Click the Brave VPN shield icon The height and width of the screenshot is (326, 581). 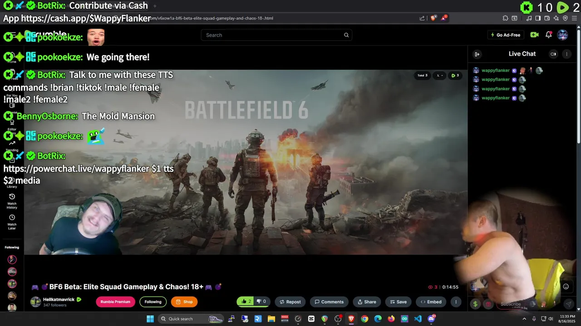point(565,18)
